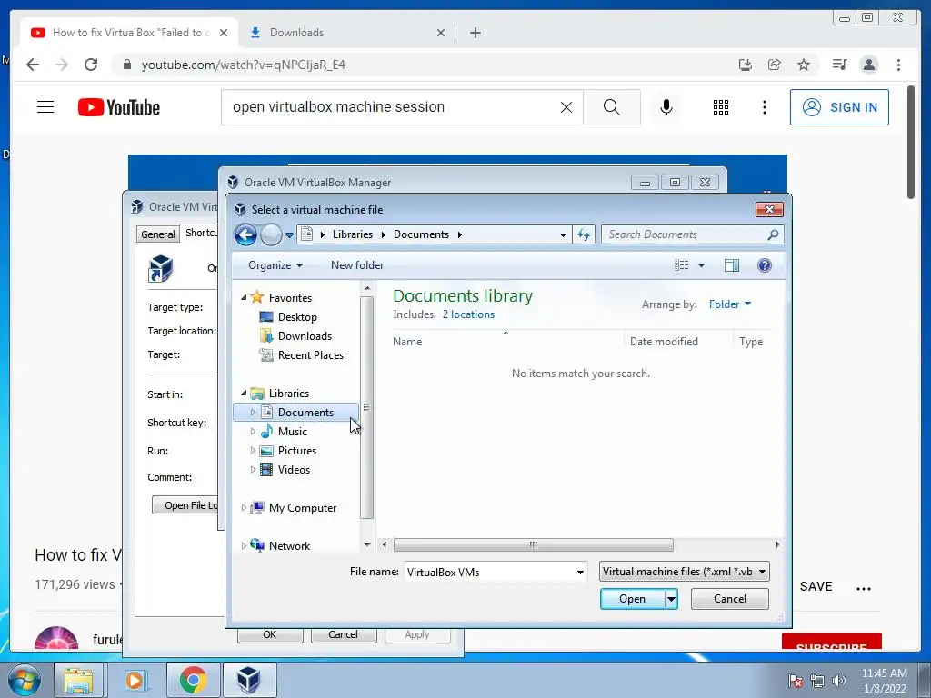Open a new browser tab
This screenshot has width=931, height=698.
(x=475, y=33)
